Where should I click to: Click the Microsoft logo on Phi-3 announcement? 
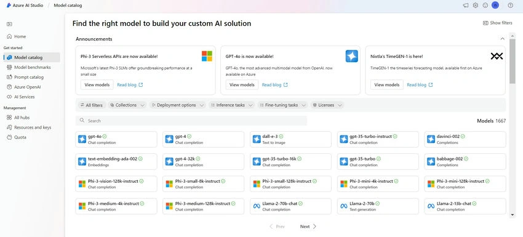pyautogui.click(x=207, y=56)
